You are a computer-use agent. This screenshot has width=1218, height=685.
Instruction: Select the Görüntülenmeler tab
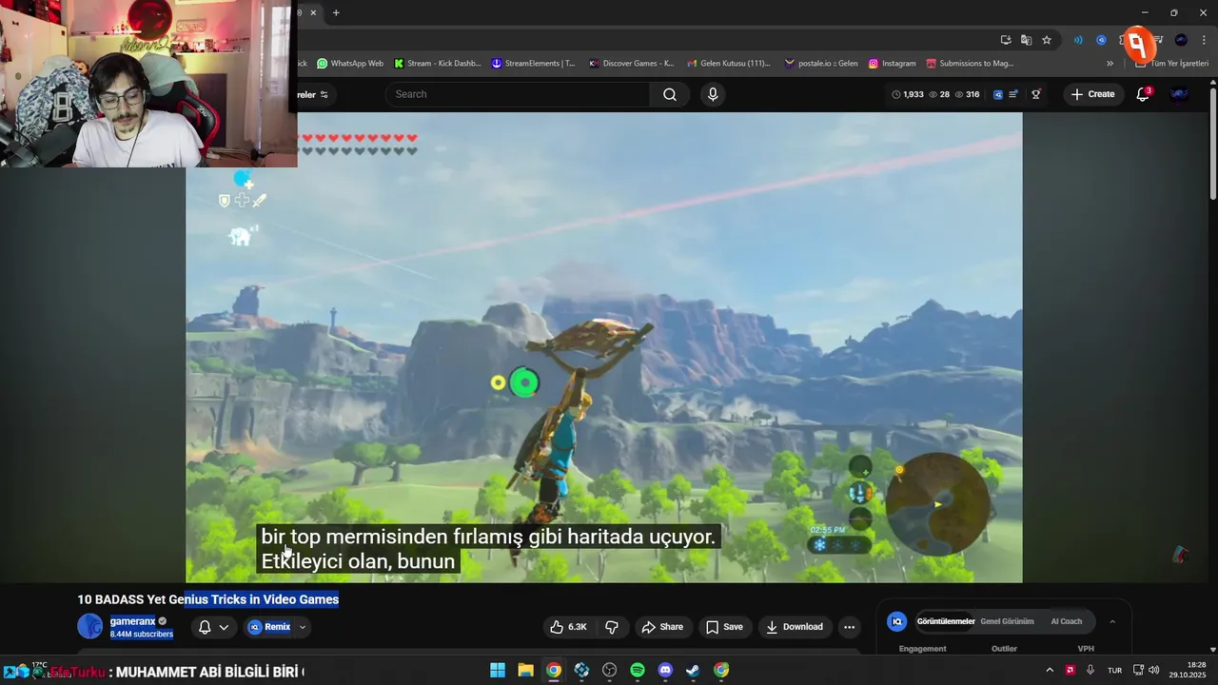pyautogui.click(x=945, y=621)
